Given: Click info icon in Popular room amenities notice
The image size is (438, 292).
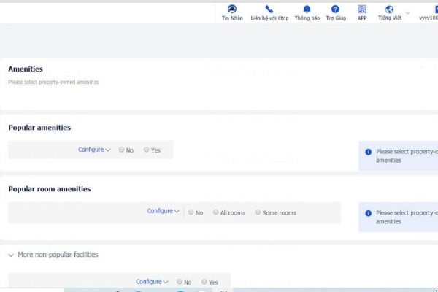Looking at the screenshot, I should coord(368,213).
